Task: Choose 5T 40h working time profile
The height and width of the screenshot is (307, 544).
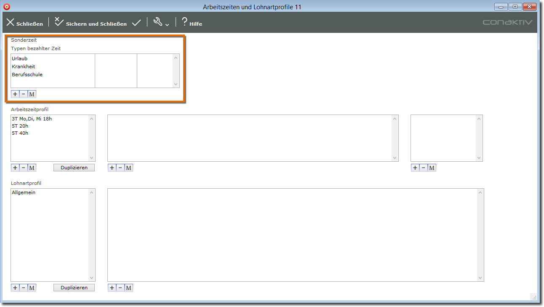Action: click(x=20, y=133)
